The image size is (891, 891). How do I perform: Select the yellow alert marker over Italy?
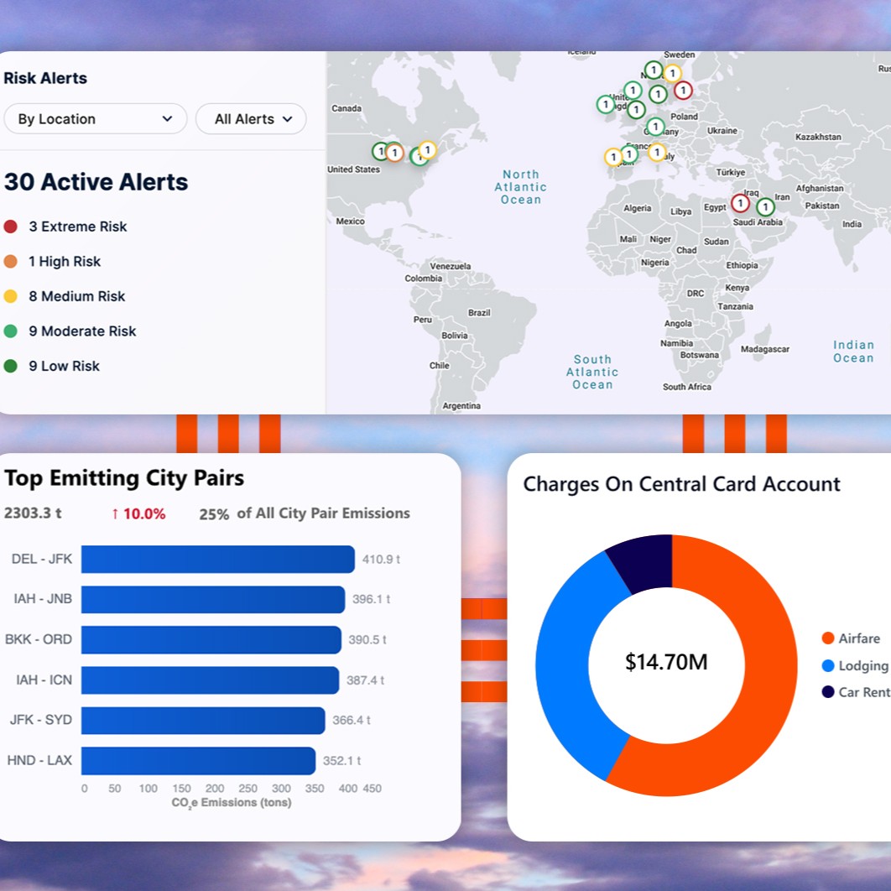coord(657,153)
